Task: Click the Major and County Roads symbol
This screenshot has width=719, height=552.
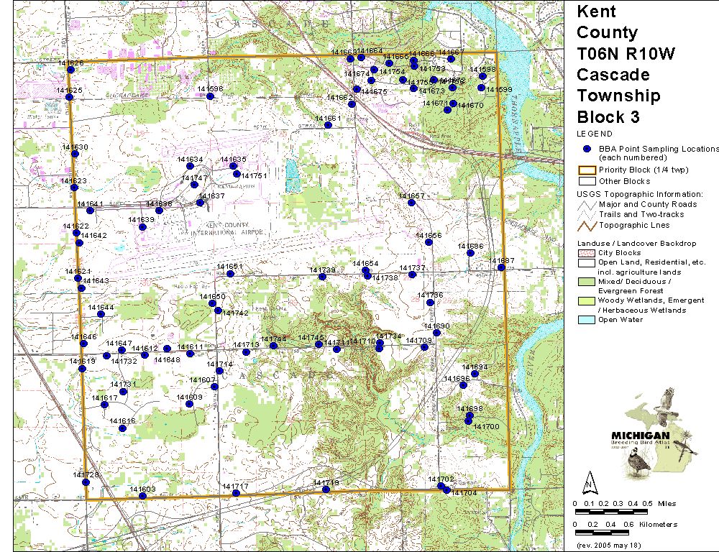Action: click(x=587, y=204)
